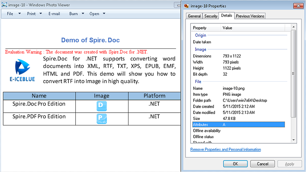
Task: Click the Image table header cell
Action: coord(102,96)
